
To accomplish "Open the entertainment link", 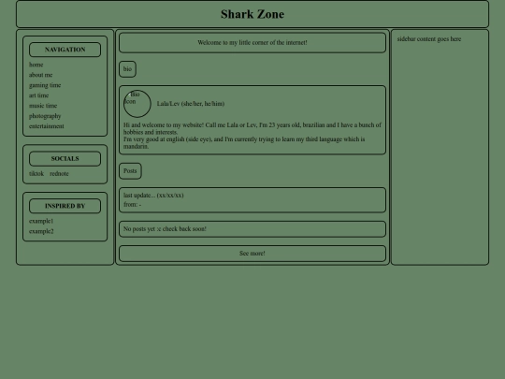I will 47,126.
